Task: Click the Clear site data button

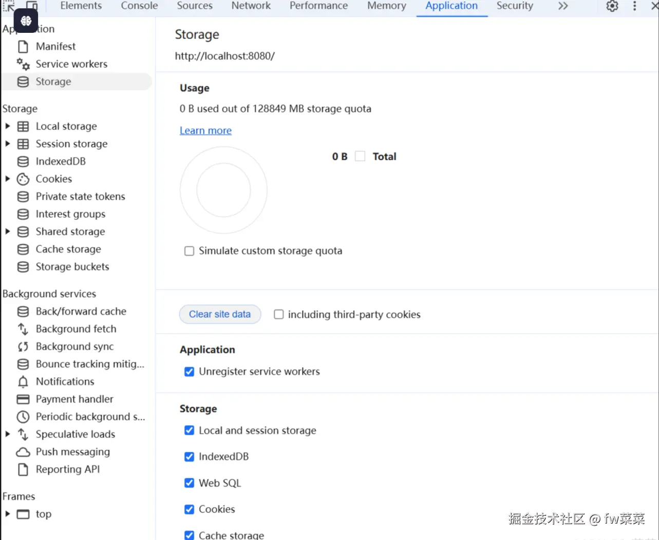Action: 220,314
